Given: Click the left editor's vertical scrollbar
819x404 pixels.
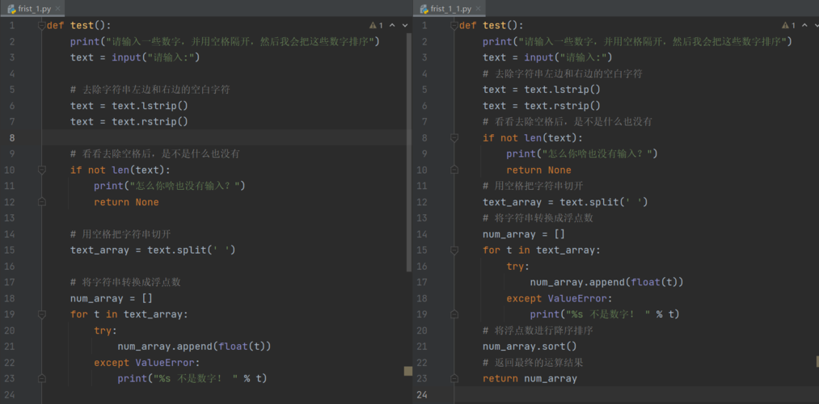Looking at the screenshot, I should pos(408,121).
